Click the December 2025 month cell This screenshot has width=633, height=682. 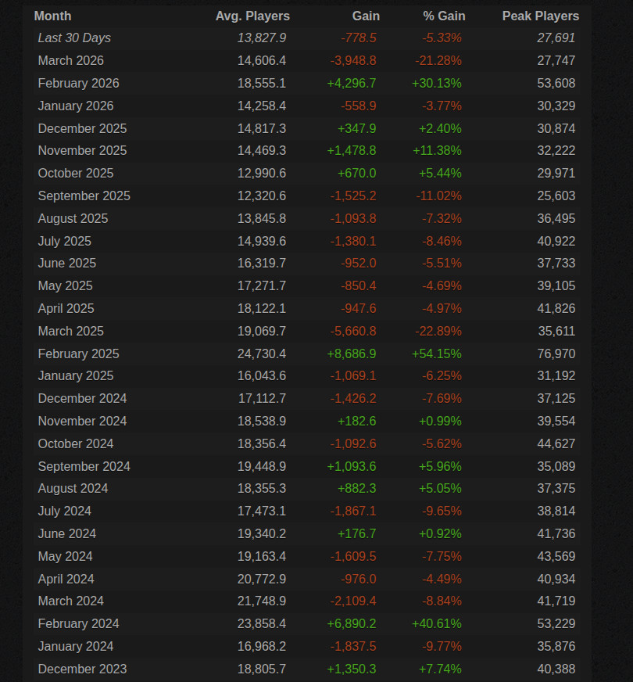click(x=83, y=129)
